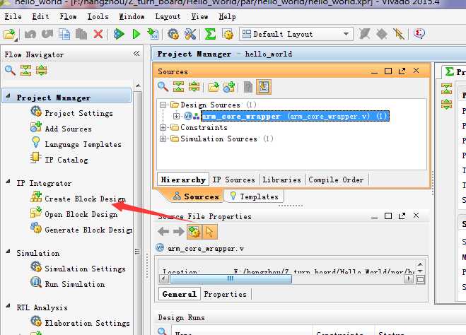Click horizontal scrollbar thumb in Source File Properties

pos(231,279)
